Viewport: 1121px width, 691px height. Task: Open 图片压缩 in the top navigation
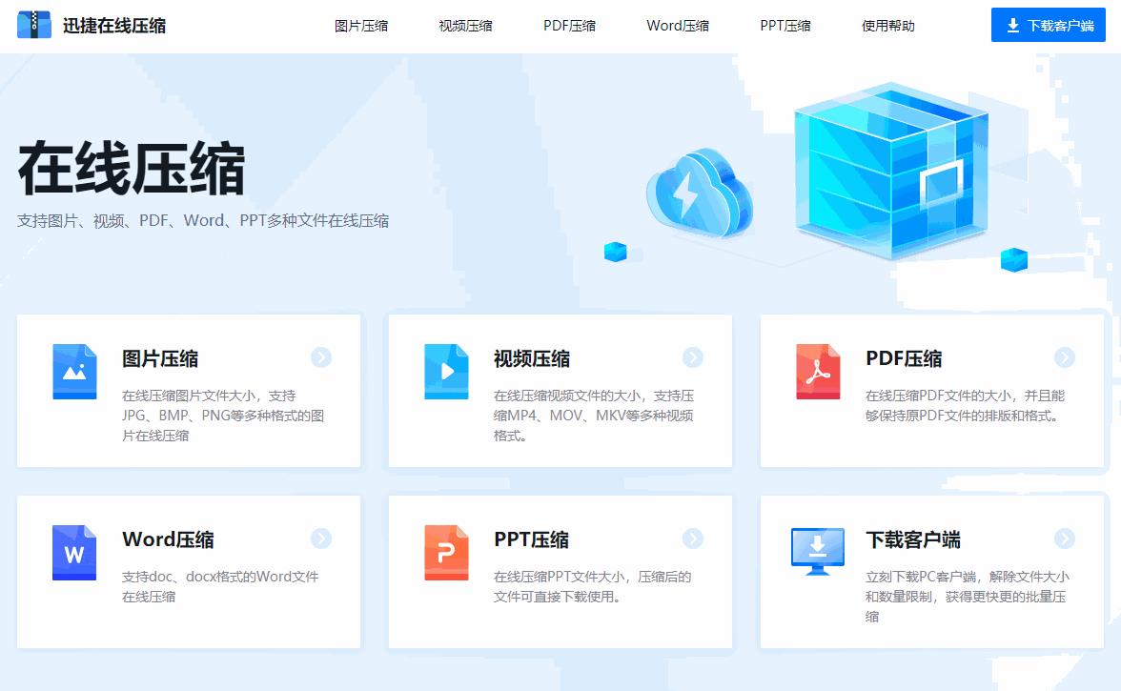click(361, 26)
